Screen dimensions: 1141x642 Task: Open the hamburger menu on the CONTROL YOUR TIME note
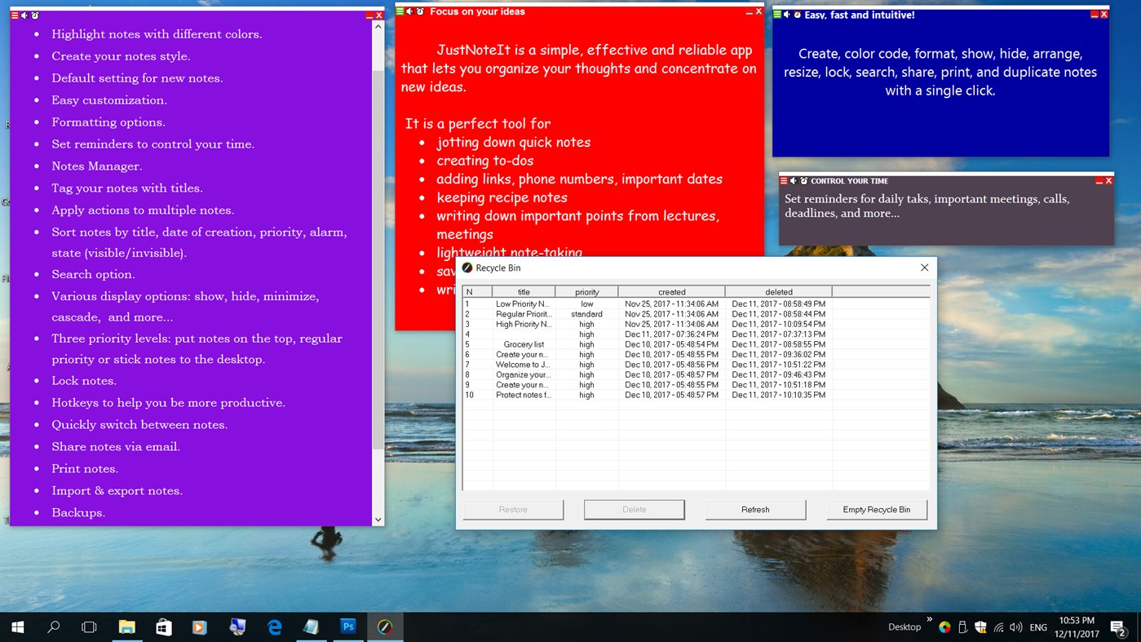[784, 180]
